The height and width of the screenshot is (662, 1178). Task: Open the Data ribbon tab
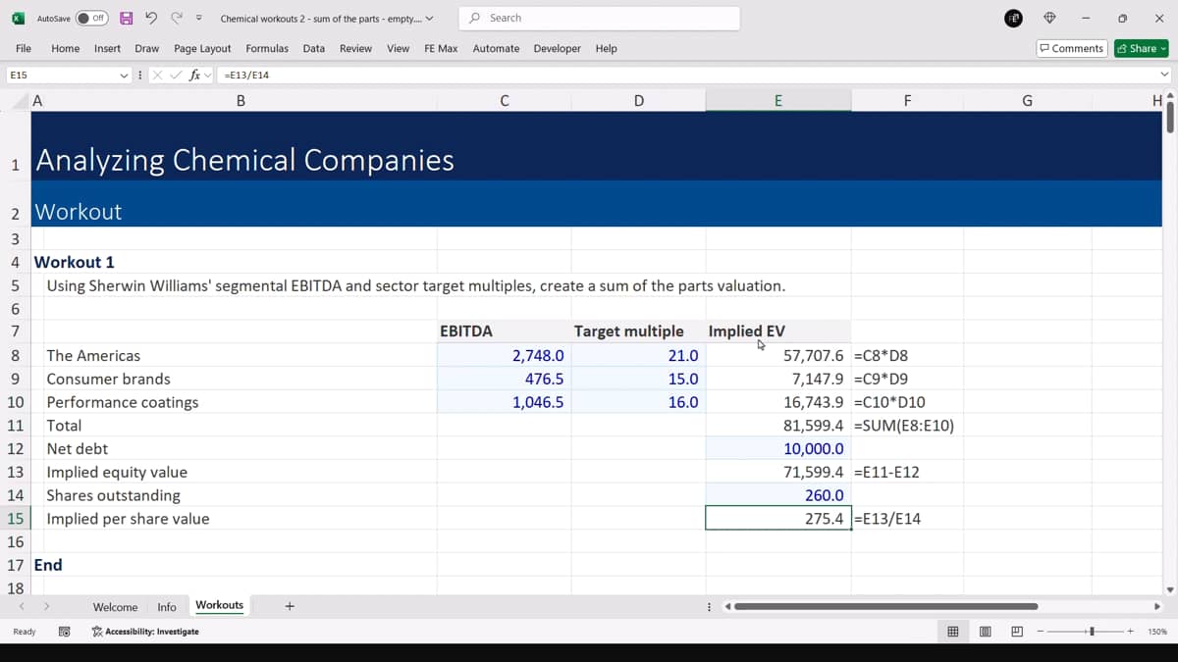pyautogui.click(x=314, y=48)
